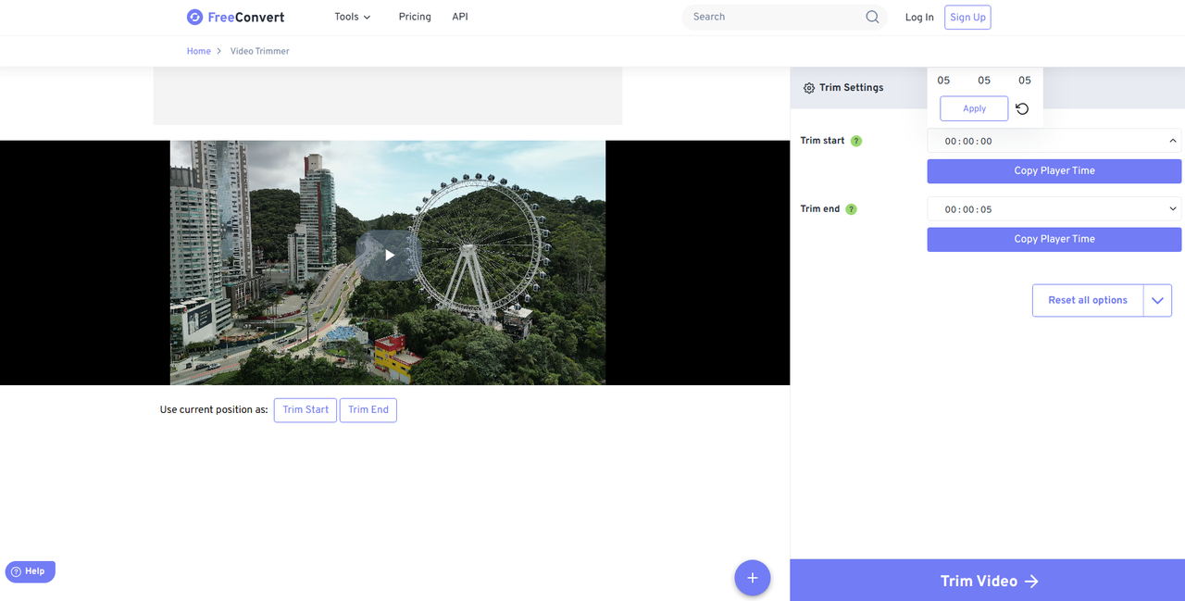Set current position as Trim Start

click(306, 410)
